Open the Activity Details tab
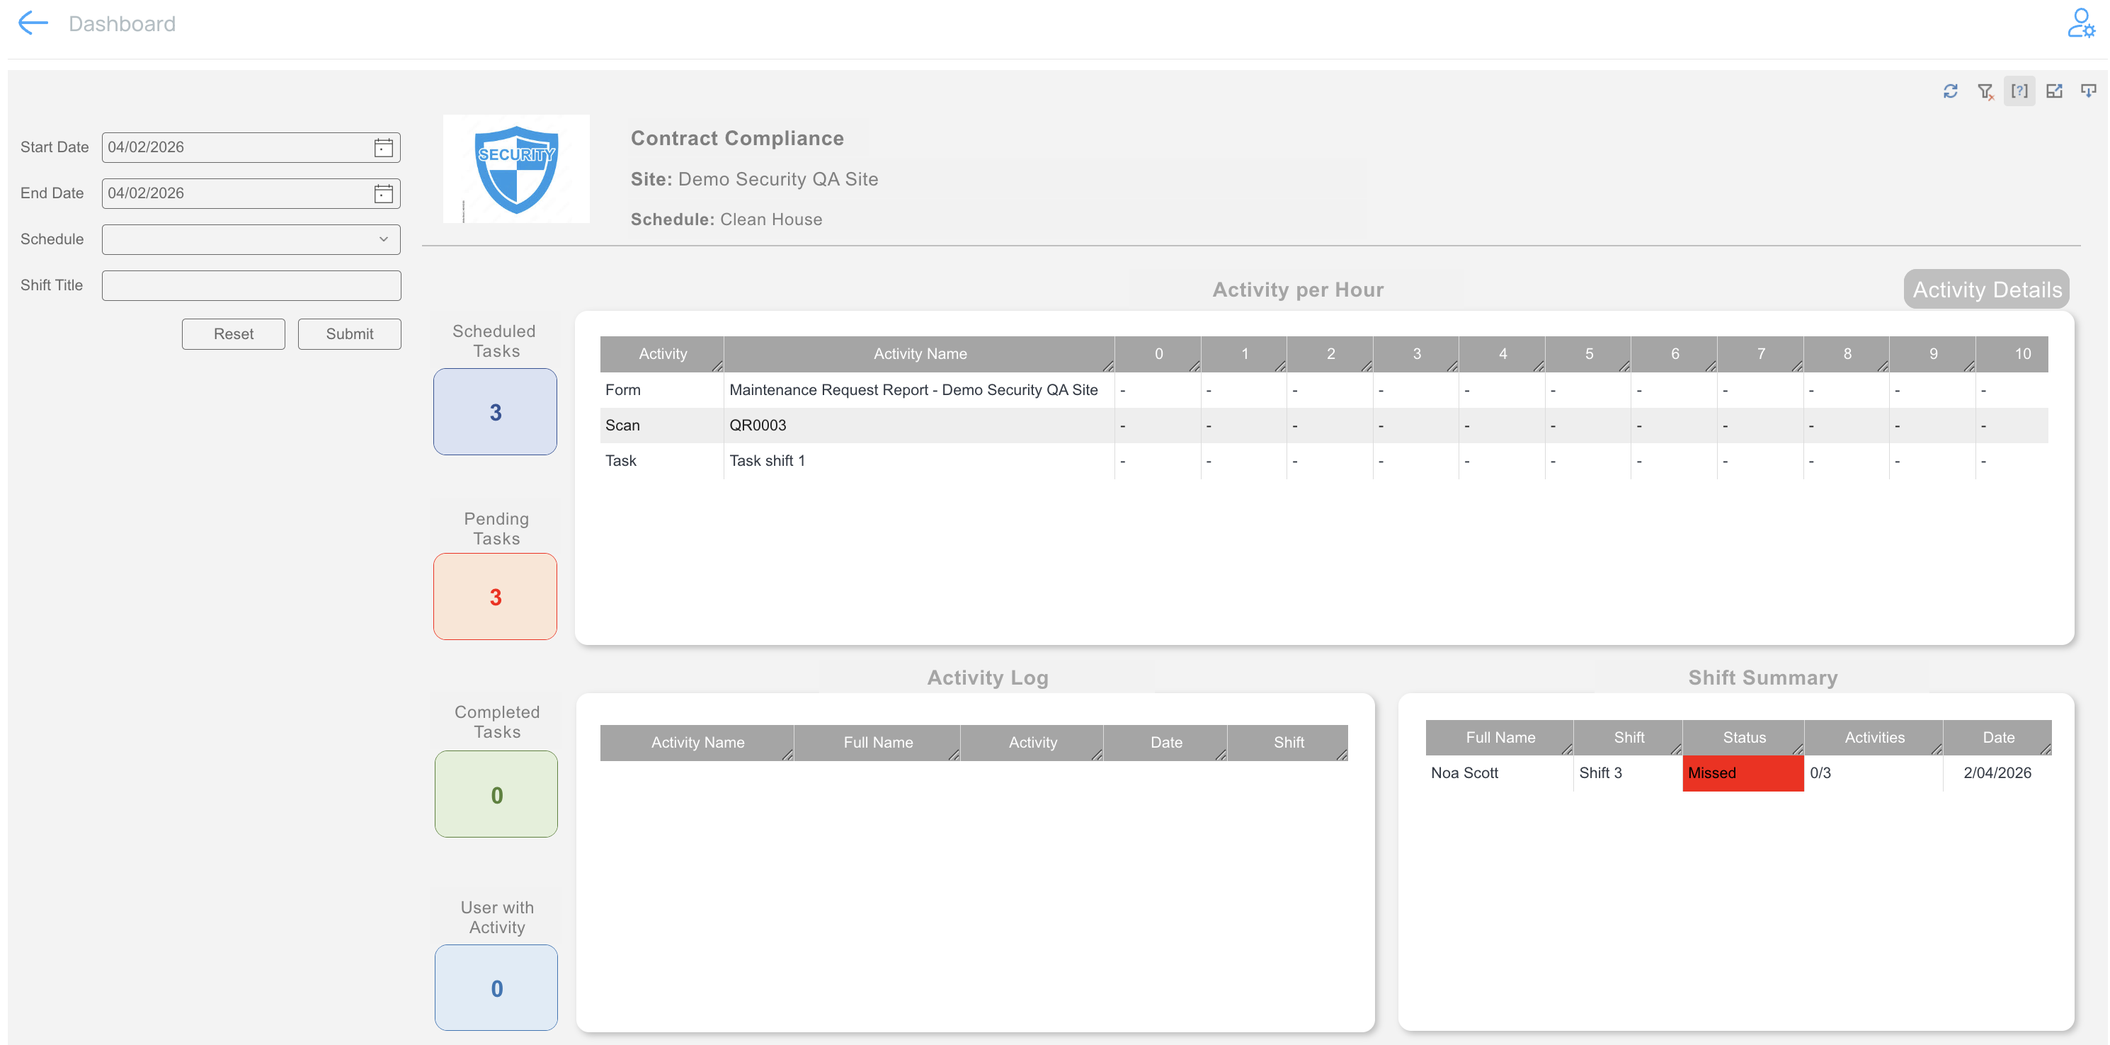 coord(1986,289)
